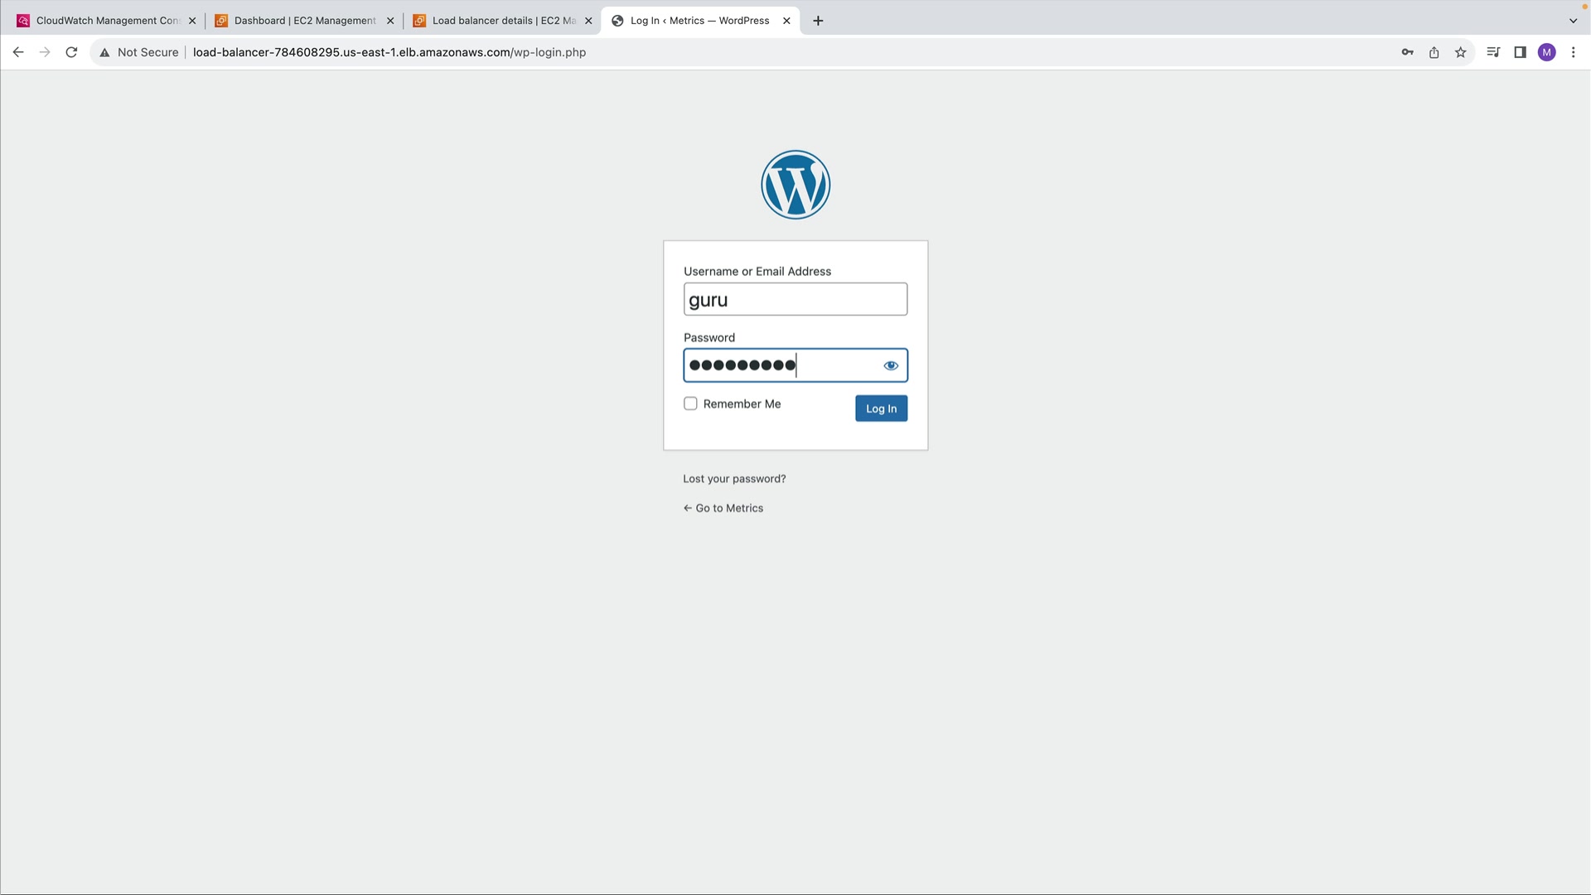Image resolution: width=1591 pixels, height=895 pixels.
Task: Show password with eye toggle
Action: click(891, 365)
